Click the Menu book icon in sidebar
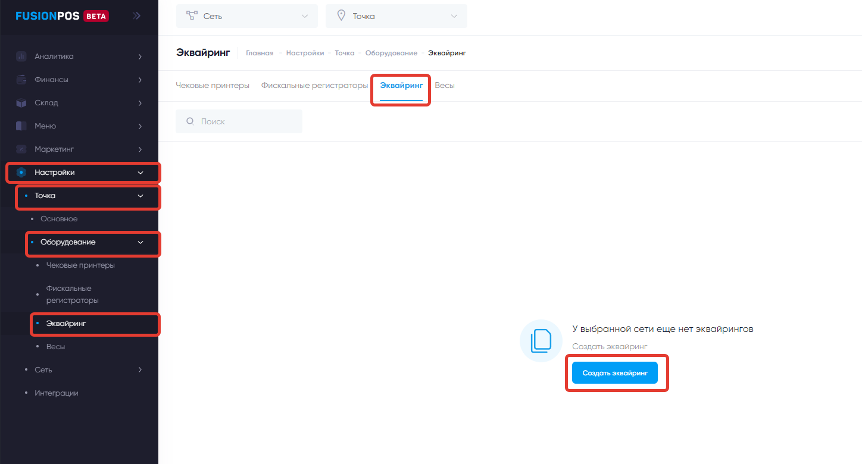Viewport: 862px width, 464px height. coord(21,126)
